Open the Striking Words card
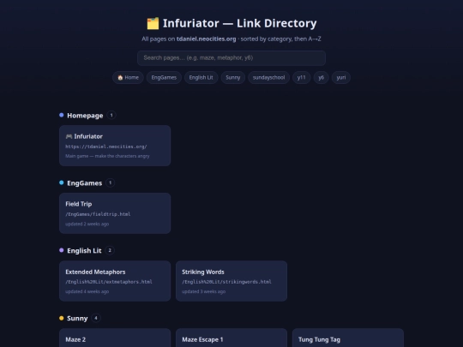The width and height of the screenshot is (463, 347). point(231,281)
